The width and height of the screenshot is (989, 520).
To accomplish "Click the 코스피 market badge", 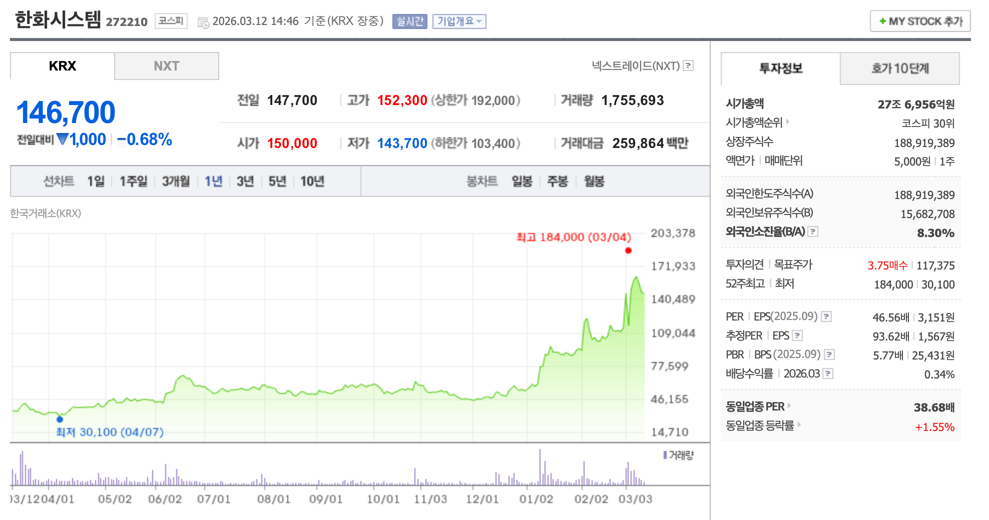I will 171,21.
